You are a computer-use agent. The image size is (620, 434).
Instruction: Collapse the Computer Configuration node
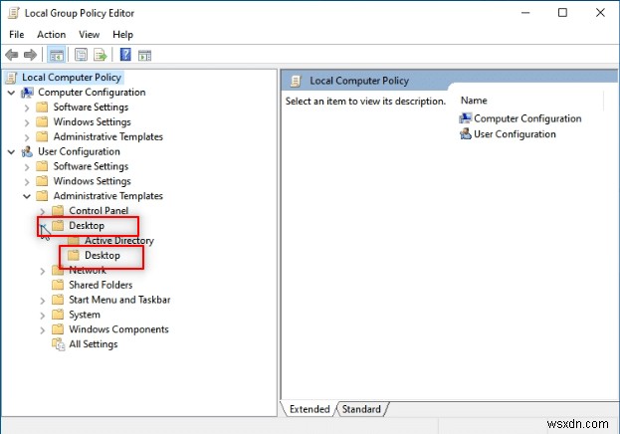coord(12,93)
